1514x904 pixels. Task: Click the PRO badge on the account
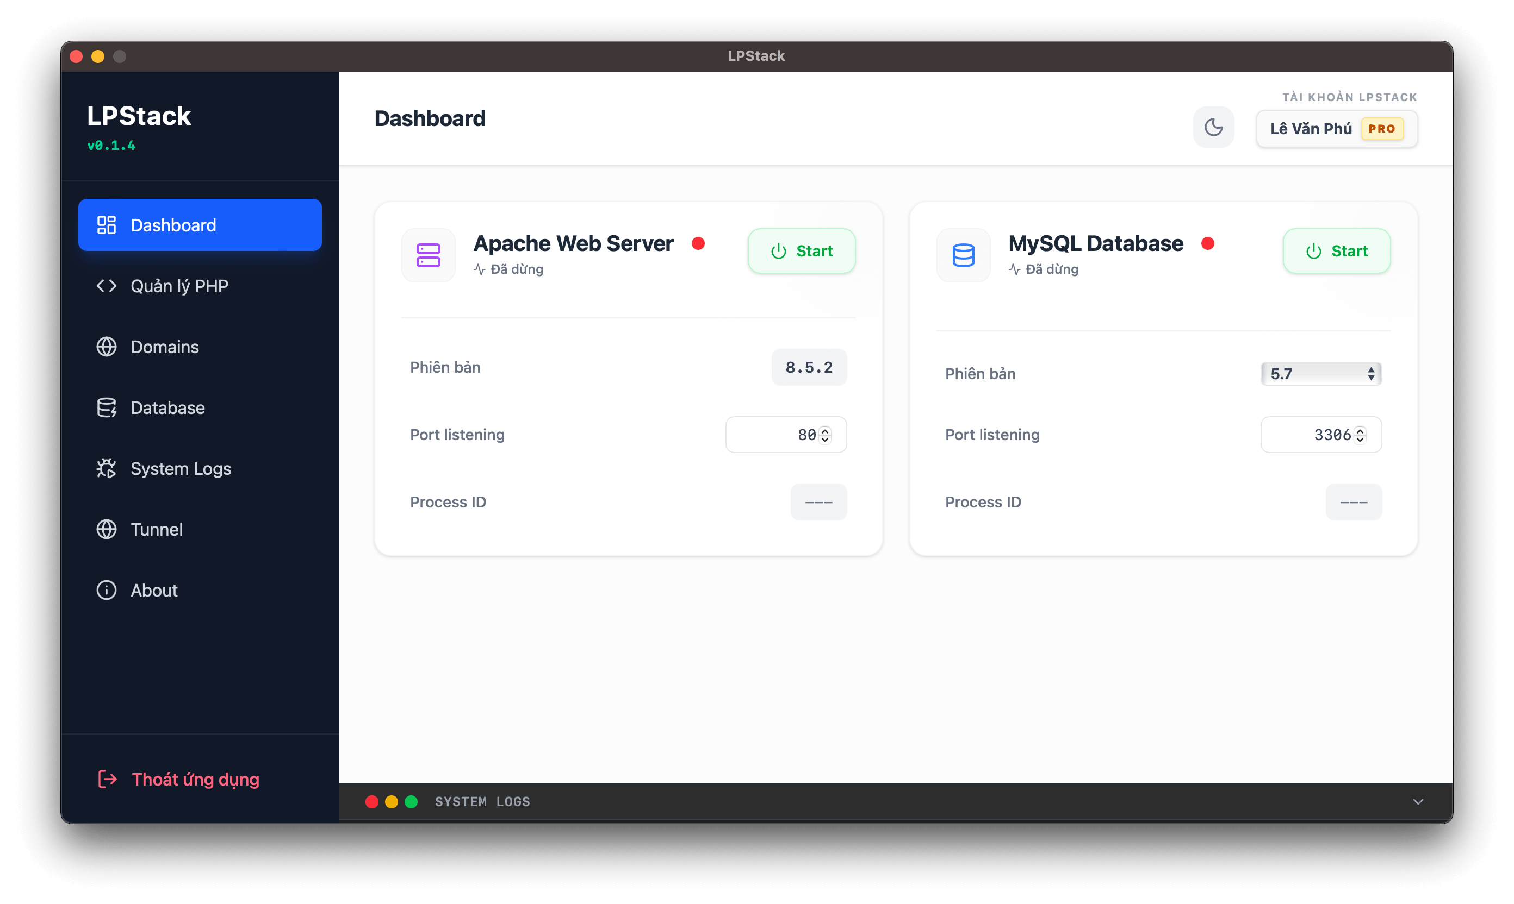coord(1382,129)
